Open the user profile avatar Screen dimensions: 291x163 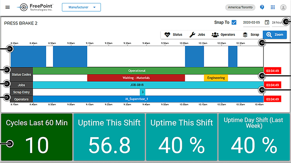pyautogui.click(x=283, y=7)
